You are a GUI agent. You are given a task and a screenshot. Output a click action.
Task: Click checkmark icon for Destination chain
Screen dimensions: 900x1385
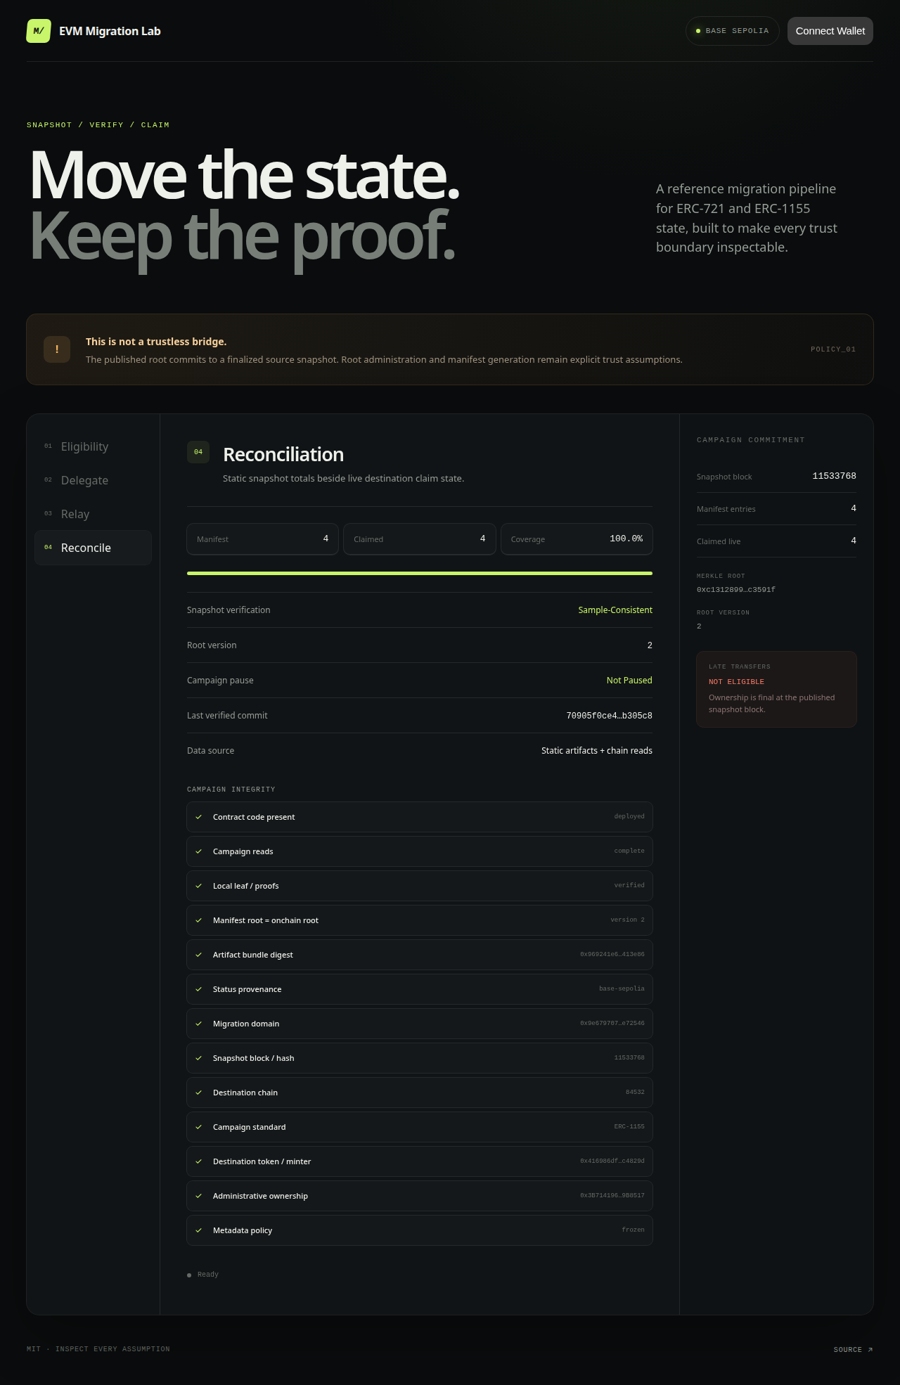(x=199, y=1093)
